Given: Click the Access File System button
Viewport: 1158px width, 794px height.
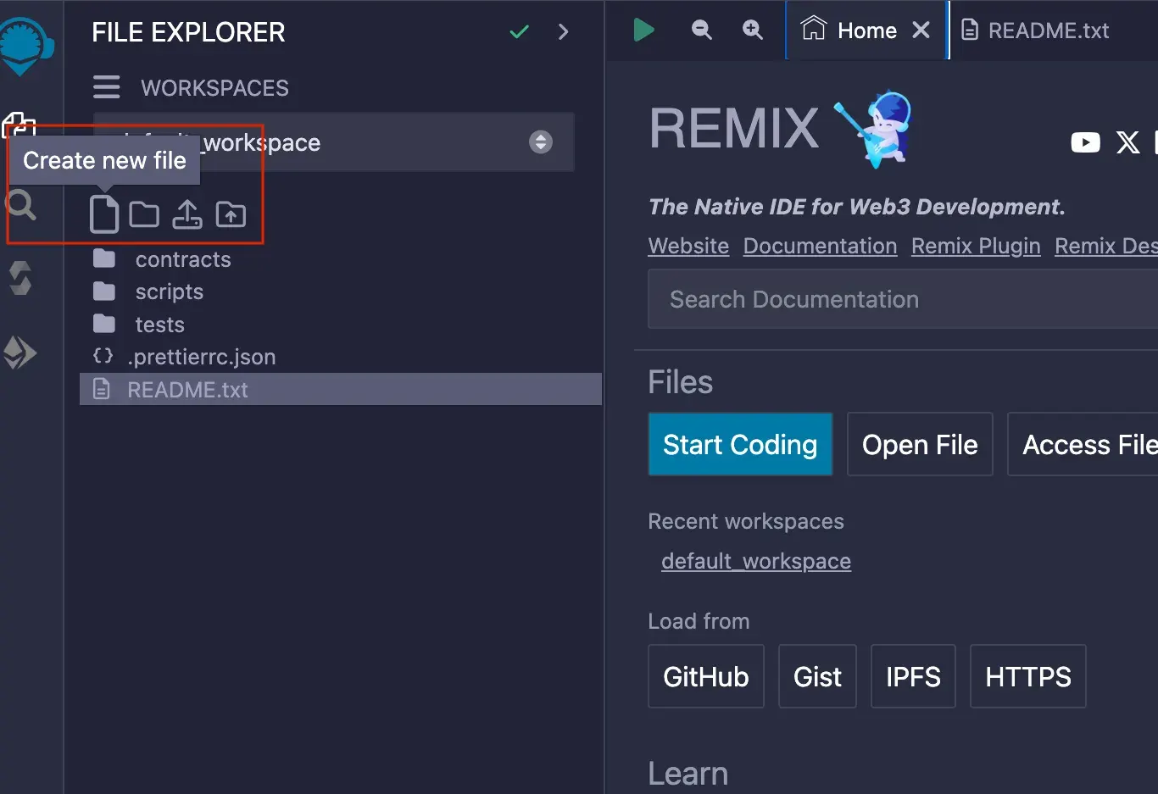Looking at the screenshot, I should click(1083, 444).
